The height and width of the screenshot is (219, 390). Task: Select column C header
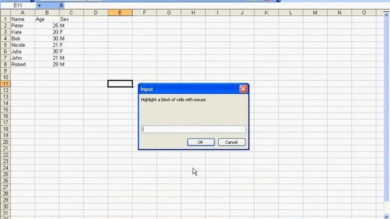click(71, 13)
